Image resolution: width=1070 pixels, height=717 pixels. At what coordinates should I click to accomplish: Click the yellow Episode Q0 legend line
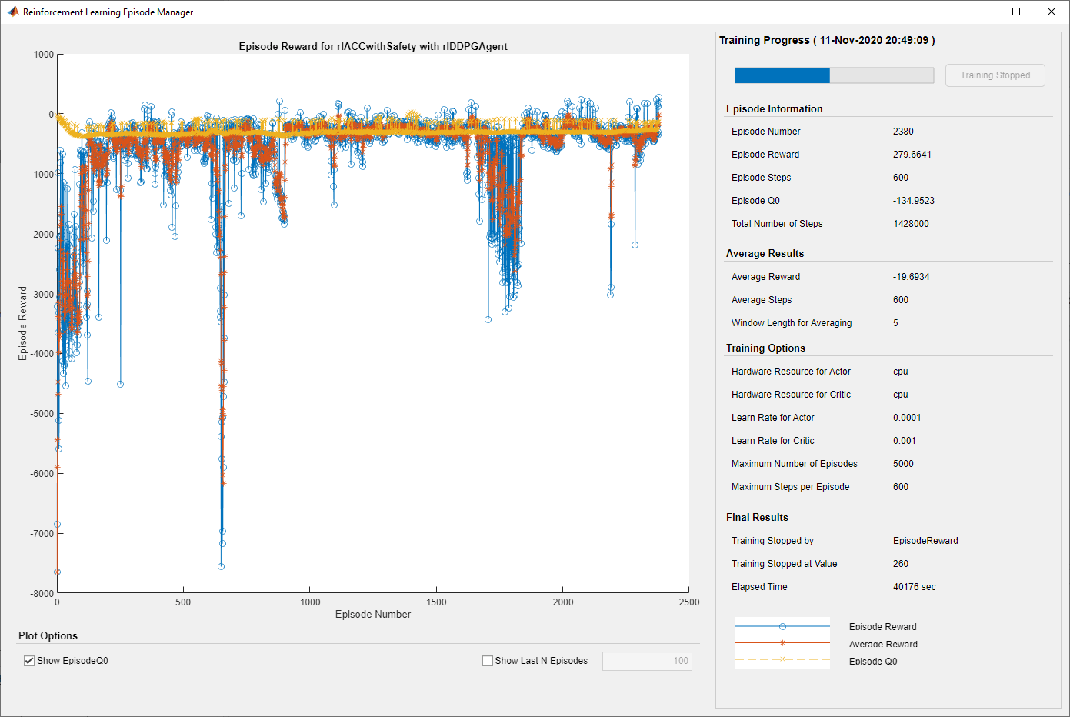pyautogui.click(x=782, y=659)
